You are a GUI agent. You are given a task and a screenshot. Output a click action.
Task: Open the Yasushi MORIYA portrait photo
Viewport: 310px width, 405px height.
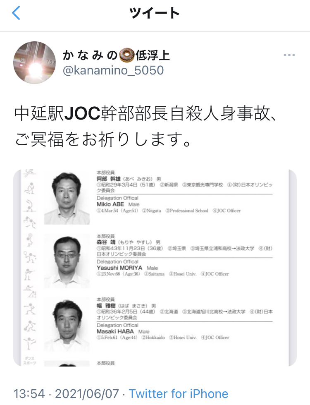(x=67, y=261)
